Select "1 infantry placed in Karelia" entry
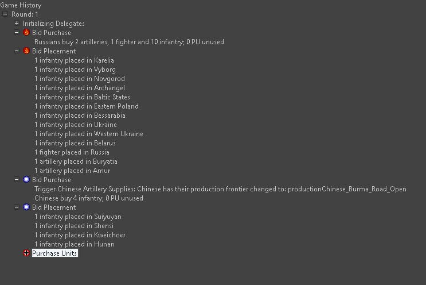Screen dimensions: 426x285 click(74, 60)
